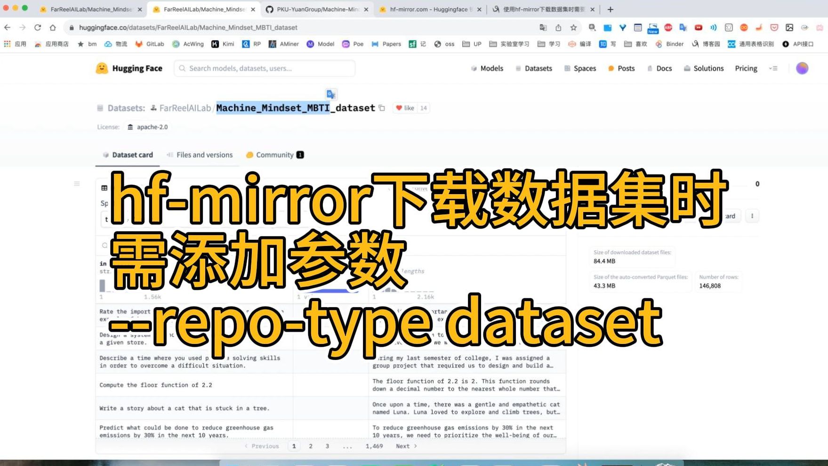828x466 pixels.
Task: Copy dataset name with the copy icon
Action: [x=382, y=108]
